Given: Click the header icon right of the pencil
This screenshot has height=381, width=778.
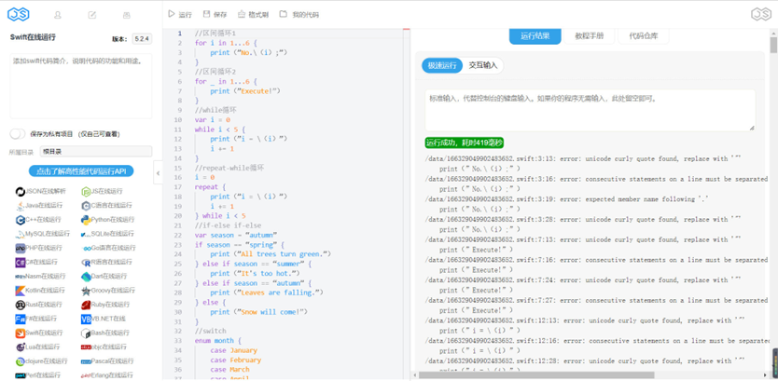Looking at the screenshot, I should pyautogui.click(x=127, y=15).
